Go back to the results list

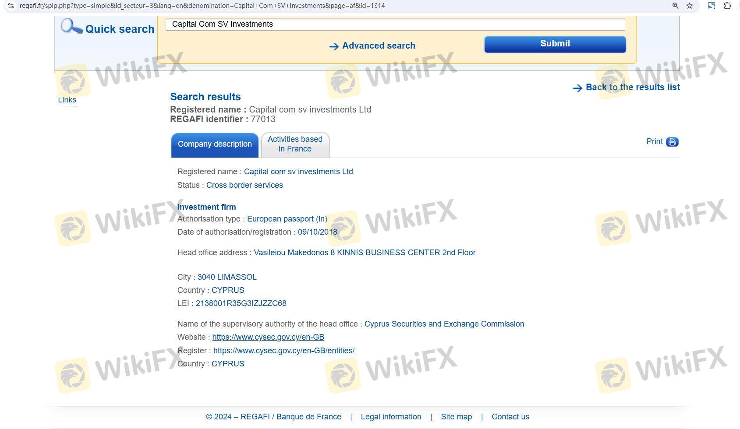(633, 87)
